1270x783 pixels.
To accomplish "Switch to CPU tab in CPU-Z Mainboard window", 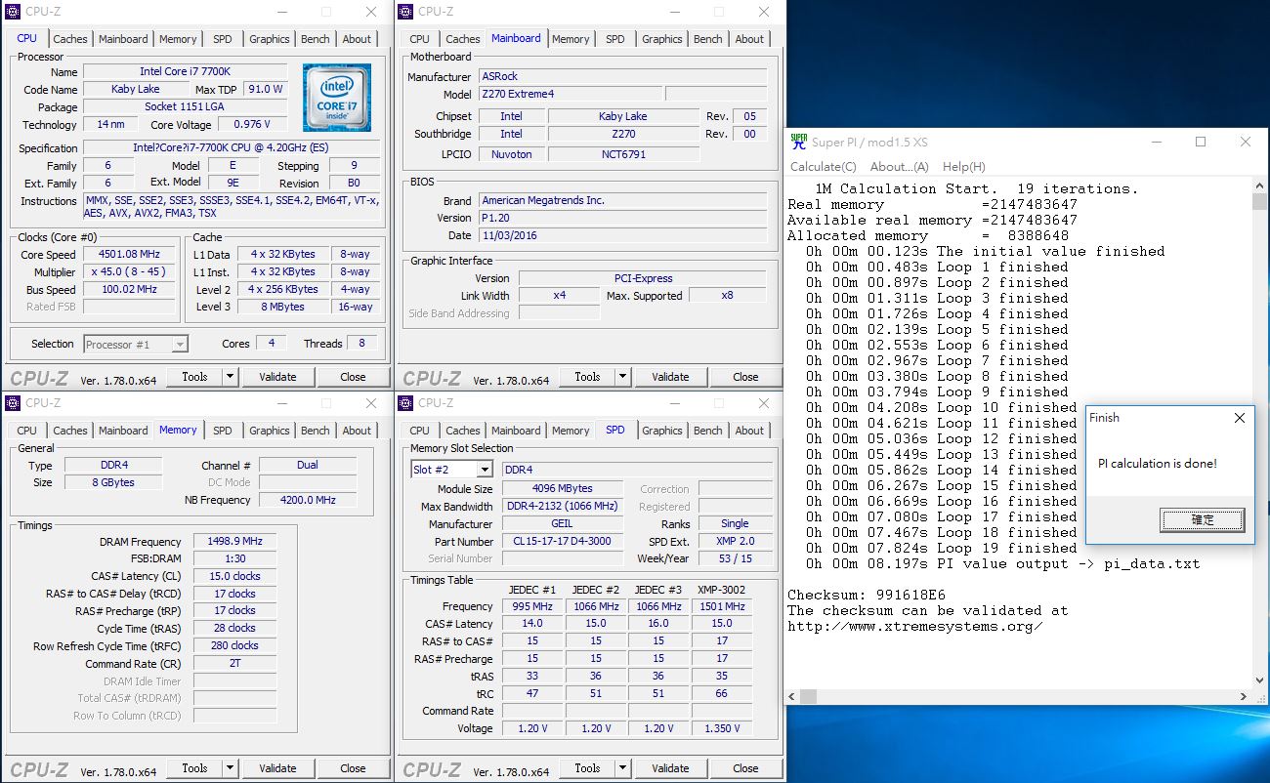I will click(420, 39).
